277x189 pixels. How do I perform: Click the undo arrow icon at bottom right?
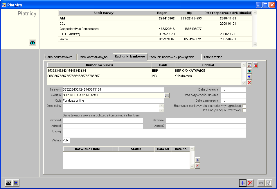(x=261, y=183)
